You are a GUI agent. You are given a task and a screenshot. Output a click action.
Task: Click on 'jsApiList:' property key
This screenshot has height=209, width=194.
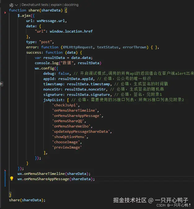point(54,100)
